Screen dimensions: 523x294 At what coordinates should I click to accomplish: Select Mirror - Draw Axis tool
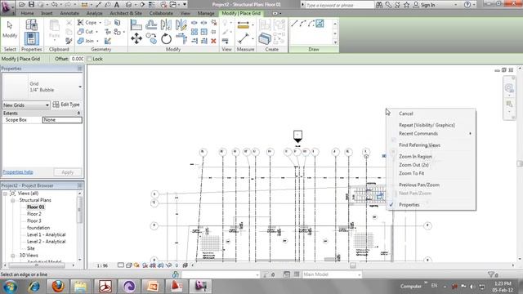point(181,25)
